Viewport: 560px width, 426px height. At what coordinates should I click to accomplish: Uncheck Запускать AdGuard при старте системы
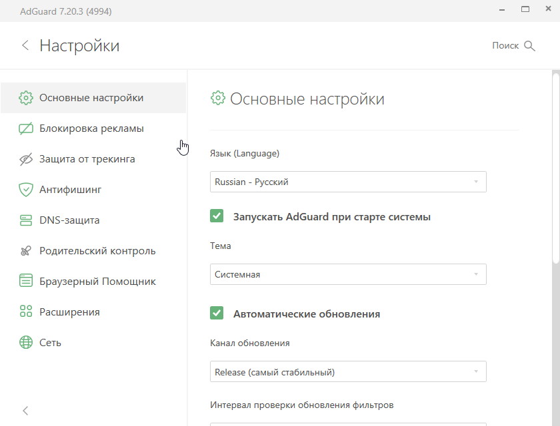pyautogui.click(x=217, y=216)
